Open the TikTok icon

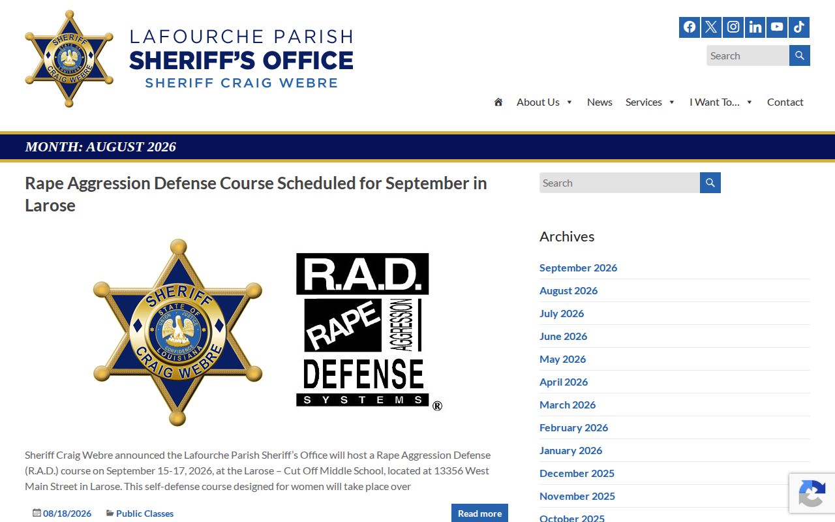[x=799, y=27]
